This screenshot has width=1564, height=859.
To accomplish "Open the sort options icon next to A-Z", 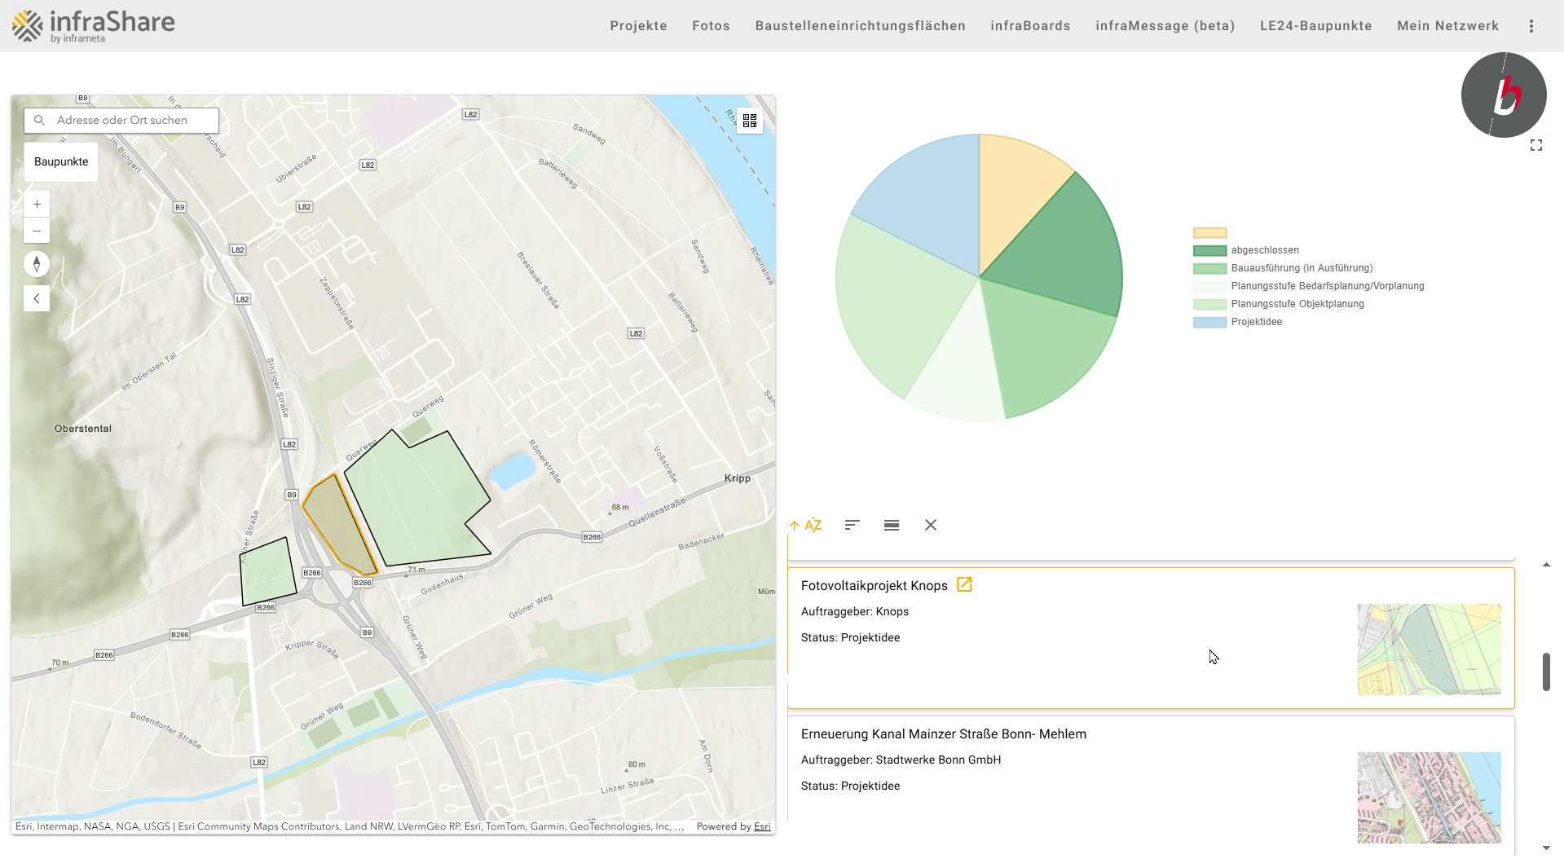I will click(x=852, y=525).
